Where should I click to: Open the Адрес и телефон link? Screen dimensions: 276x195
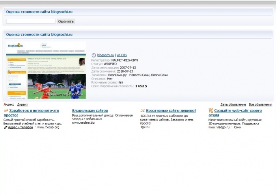(x=21, y=128)
